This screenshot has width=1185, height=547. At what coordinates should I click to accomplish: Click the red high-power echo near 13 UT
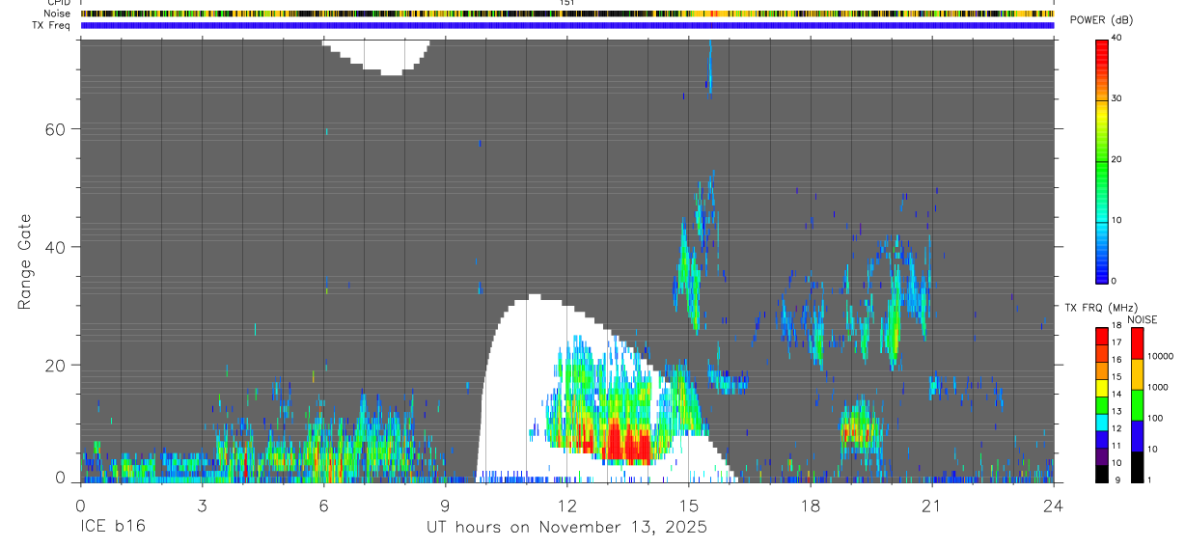[x=614, y=443]
